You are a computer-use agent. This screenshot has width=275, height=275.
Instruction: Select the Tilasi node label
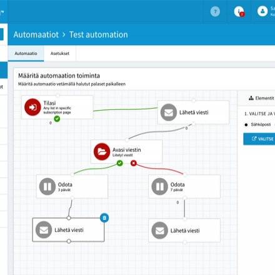coord(49,103)
